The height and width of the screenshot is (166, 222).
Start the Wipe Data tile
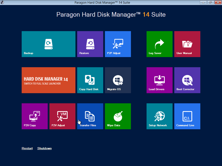pyautogui.click(x=118, y=116)
